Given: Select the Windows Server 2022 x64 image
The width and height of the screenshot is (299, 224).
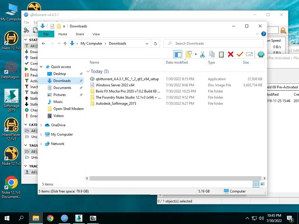Looking at the screenshot, I should point(115,85).
